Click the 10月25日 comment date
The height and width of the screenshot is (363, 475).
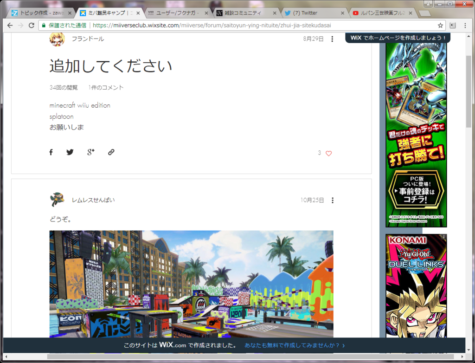point(312,200)
